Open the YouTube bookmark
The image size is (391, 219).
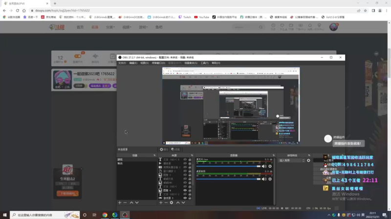(201, 17)
